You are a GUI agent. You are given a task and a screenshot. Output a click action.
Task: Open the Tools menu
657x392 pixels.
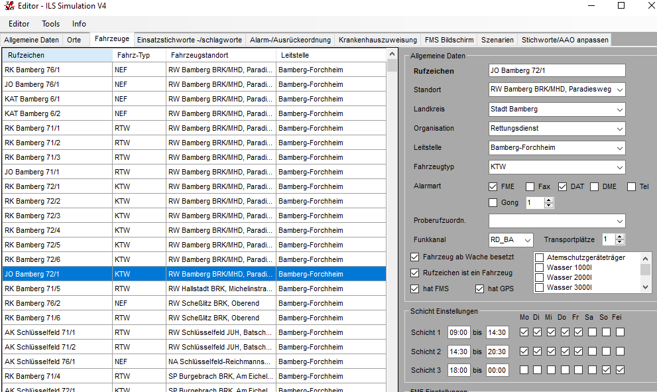pos(51,24)
